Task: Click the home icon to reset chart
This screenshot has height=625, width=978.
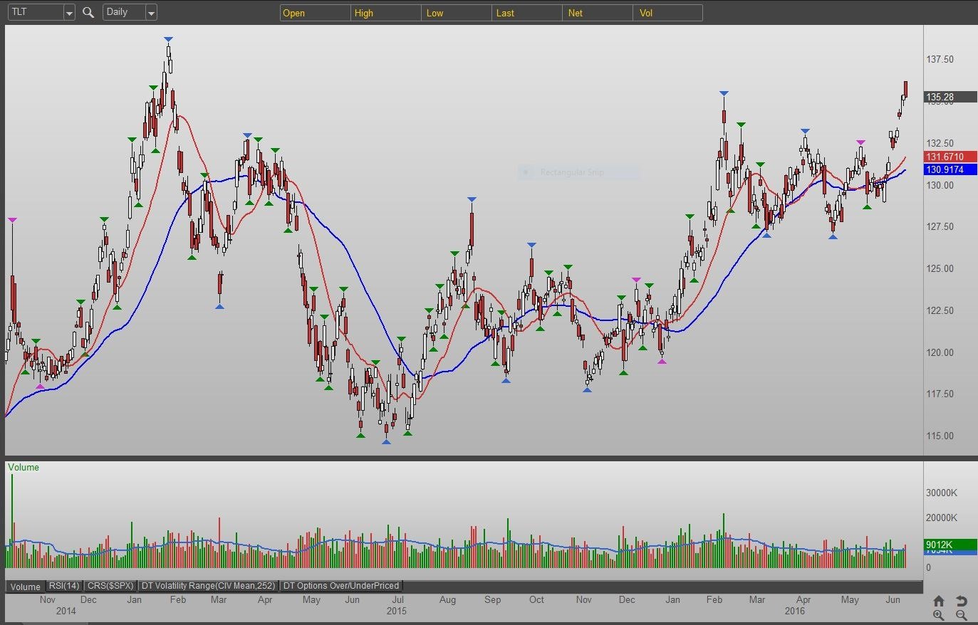Action: 938,601
